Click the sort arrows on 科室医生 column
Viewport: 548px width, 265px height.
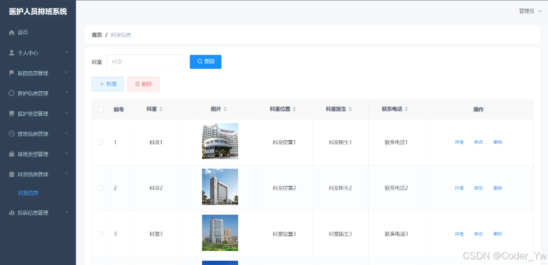pos(350,109)
